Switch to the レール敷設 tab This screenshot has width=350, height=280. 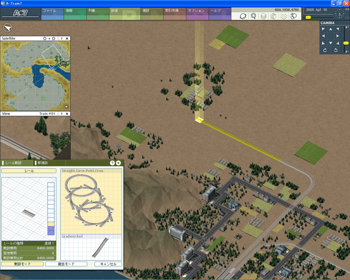pos(17,163)
